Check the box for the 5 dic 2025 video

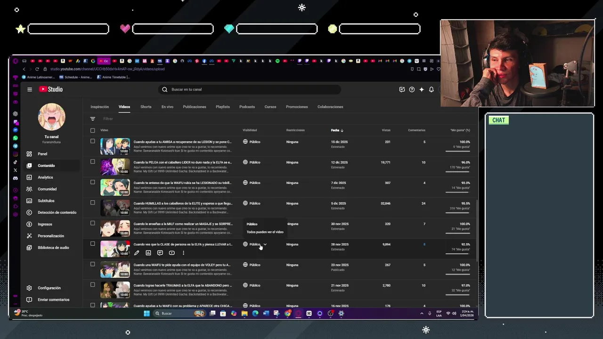point(93,203)
